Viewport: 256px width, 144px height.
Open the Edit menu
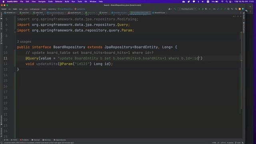(27, 2)
